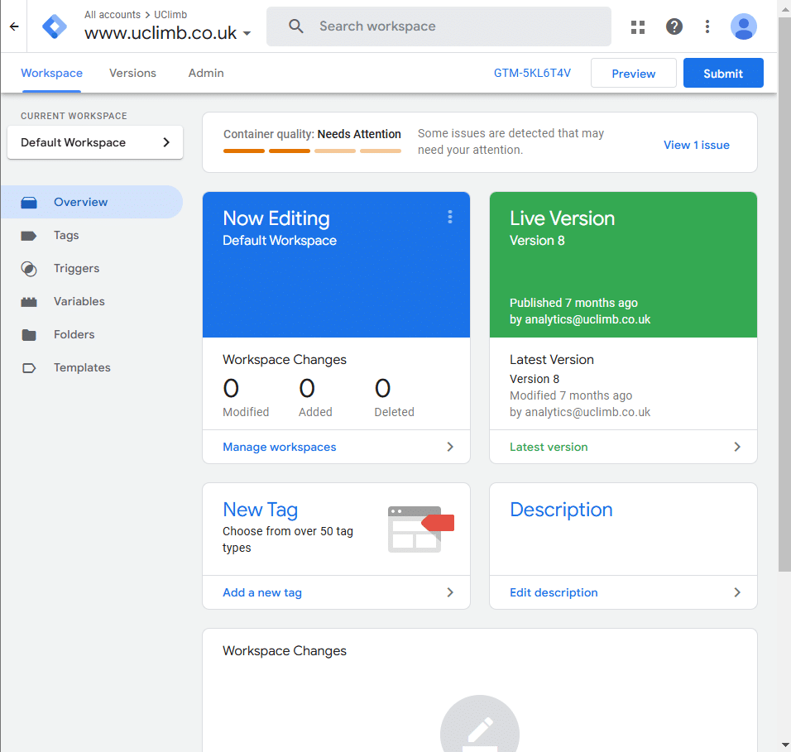This screenshot has height=752, width=791.
Task: Switch to the Versions tab
Action: [132, 73]
